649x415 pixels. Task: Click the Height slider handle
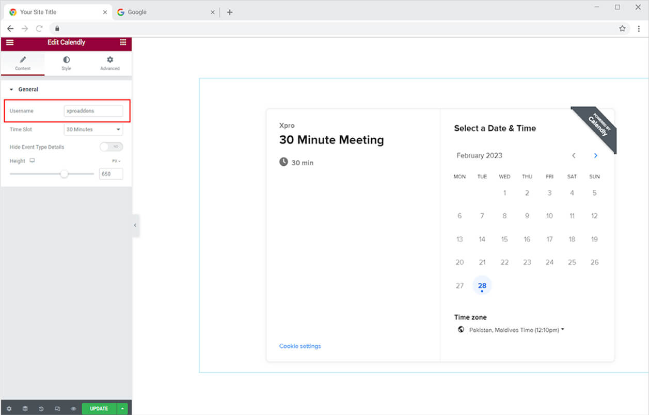[64, 174]
